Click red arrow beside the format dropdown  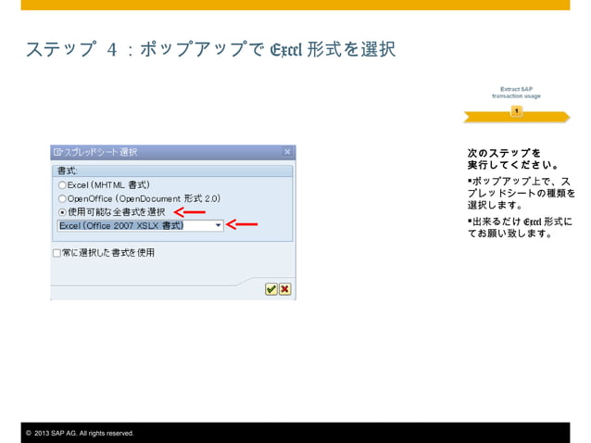coord(242,224)
